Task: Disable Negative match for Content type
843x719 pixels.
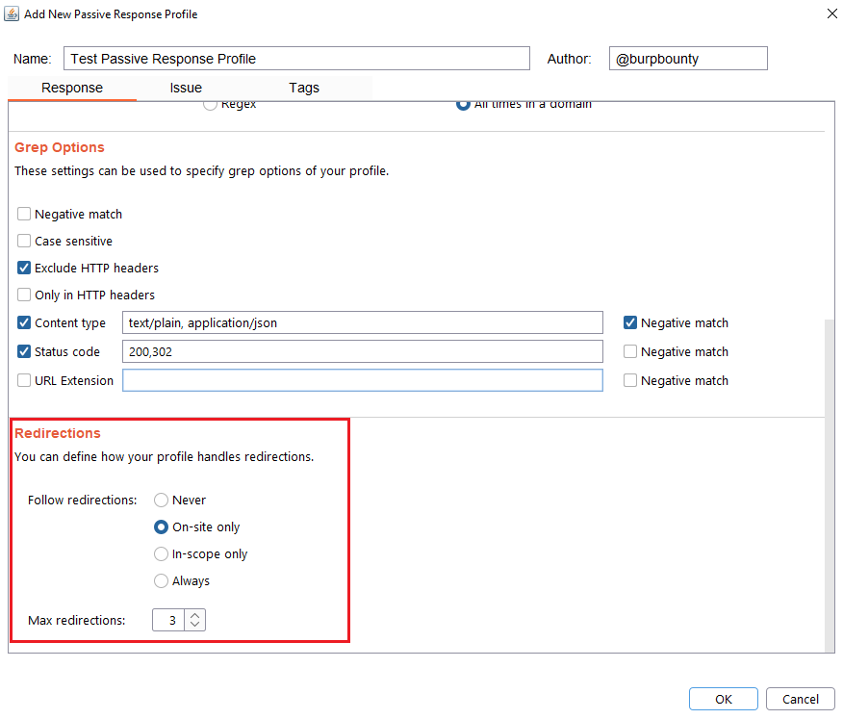Action: tap(630, 322)
